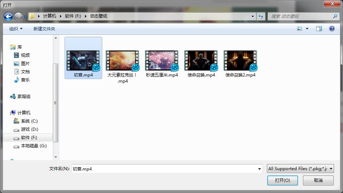Select 动态壁纸 in the address breadcrumb

[99, 16]
